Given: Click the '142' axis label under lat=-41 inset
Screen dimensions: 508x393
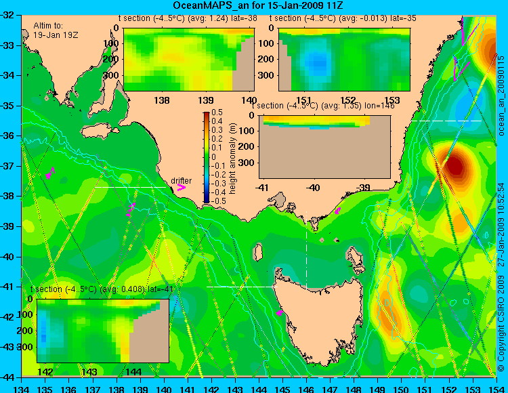Looking at the screenshot, I should (45, 371).
